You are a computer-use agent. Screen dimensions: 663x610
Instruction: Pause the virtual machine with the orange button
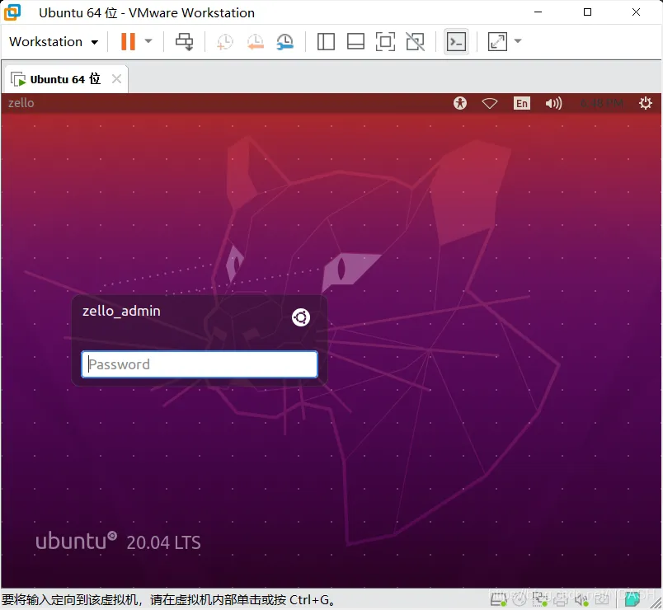128,41
